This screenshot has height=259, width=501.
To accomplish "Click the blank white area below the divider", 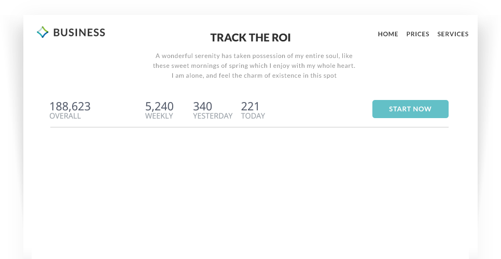I will tap(249, 192).
